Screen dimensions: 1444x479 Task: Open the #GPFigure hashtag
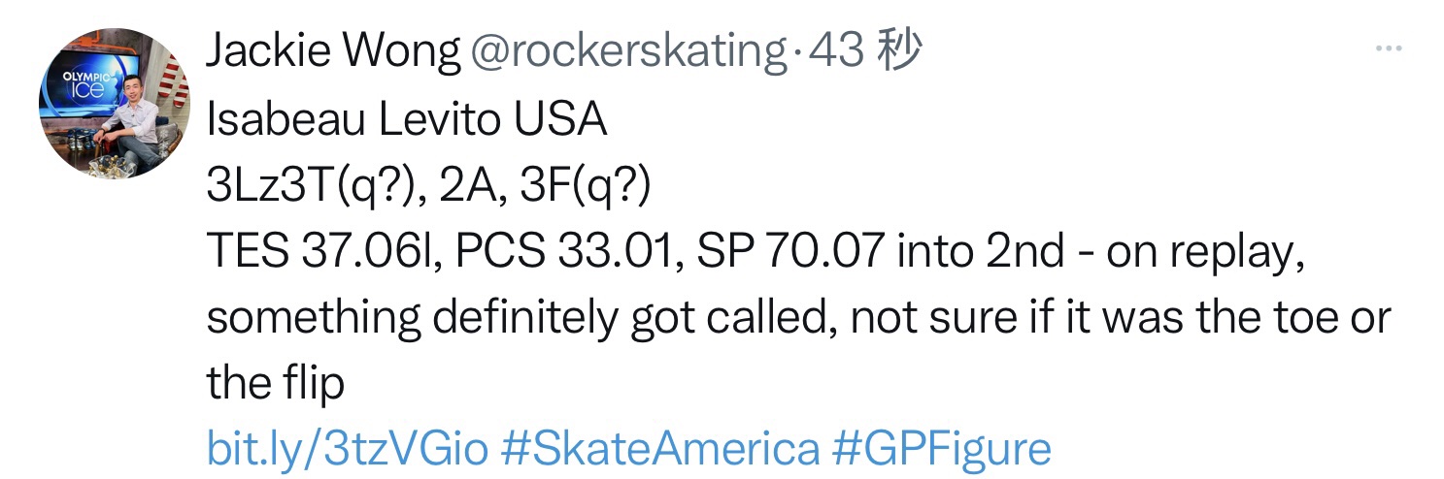942,449
